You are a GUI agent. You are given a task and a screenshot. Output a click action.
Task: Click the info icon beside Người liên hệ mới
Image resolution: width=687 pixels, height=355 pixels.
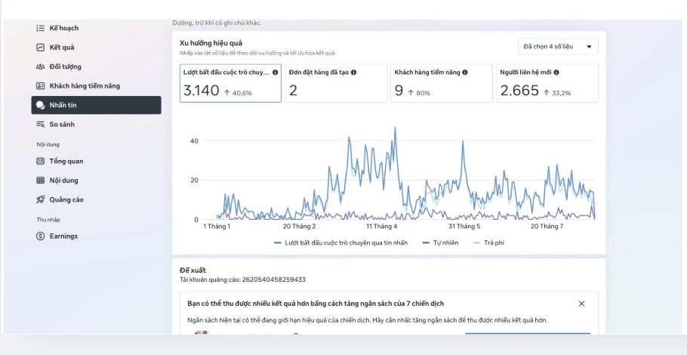tap(556, 73)
